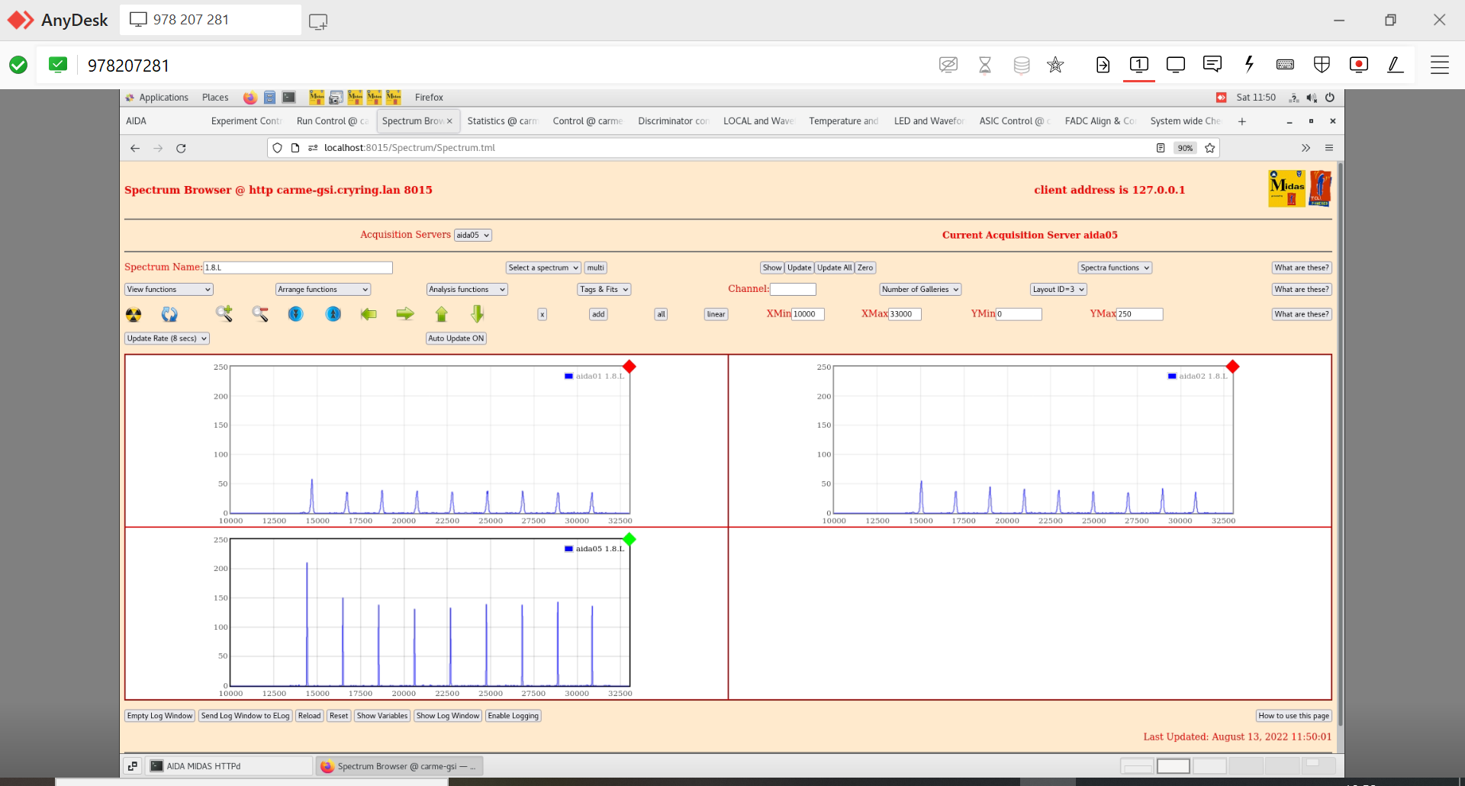1465x786 pixels.
Task: Open the Update Rate dropdown
Action: [167, 338]
